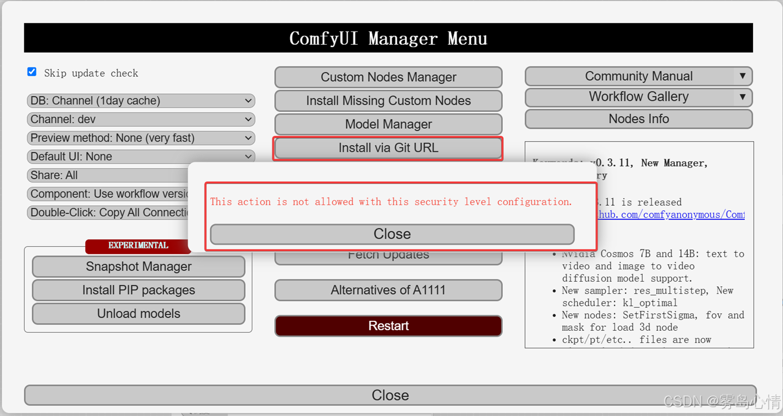Screen dimensions: 783x416
Task: Click the Fetch Updates button
Action: (x=388, y=257)
